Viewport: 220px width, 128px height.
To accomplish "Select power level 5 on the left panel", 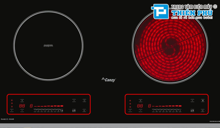I will (x=48, y=111).
